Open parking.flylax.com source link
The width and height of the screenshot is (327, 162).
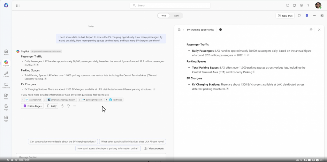[x=91, y=100]
